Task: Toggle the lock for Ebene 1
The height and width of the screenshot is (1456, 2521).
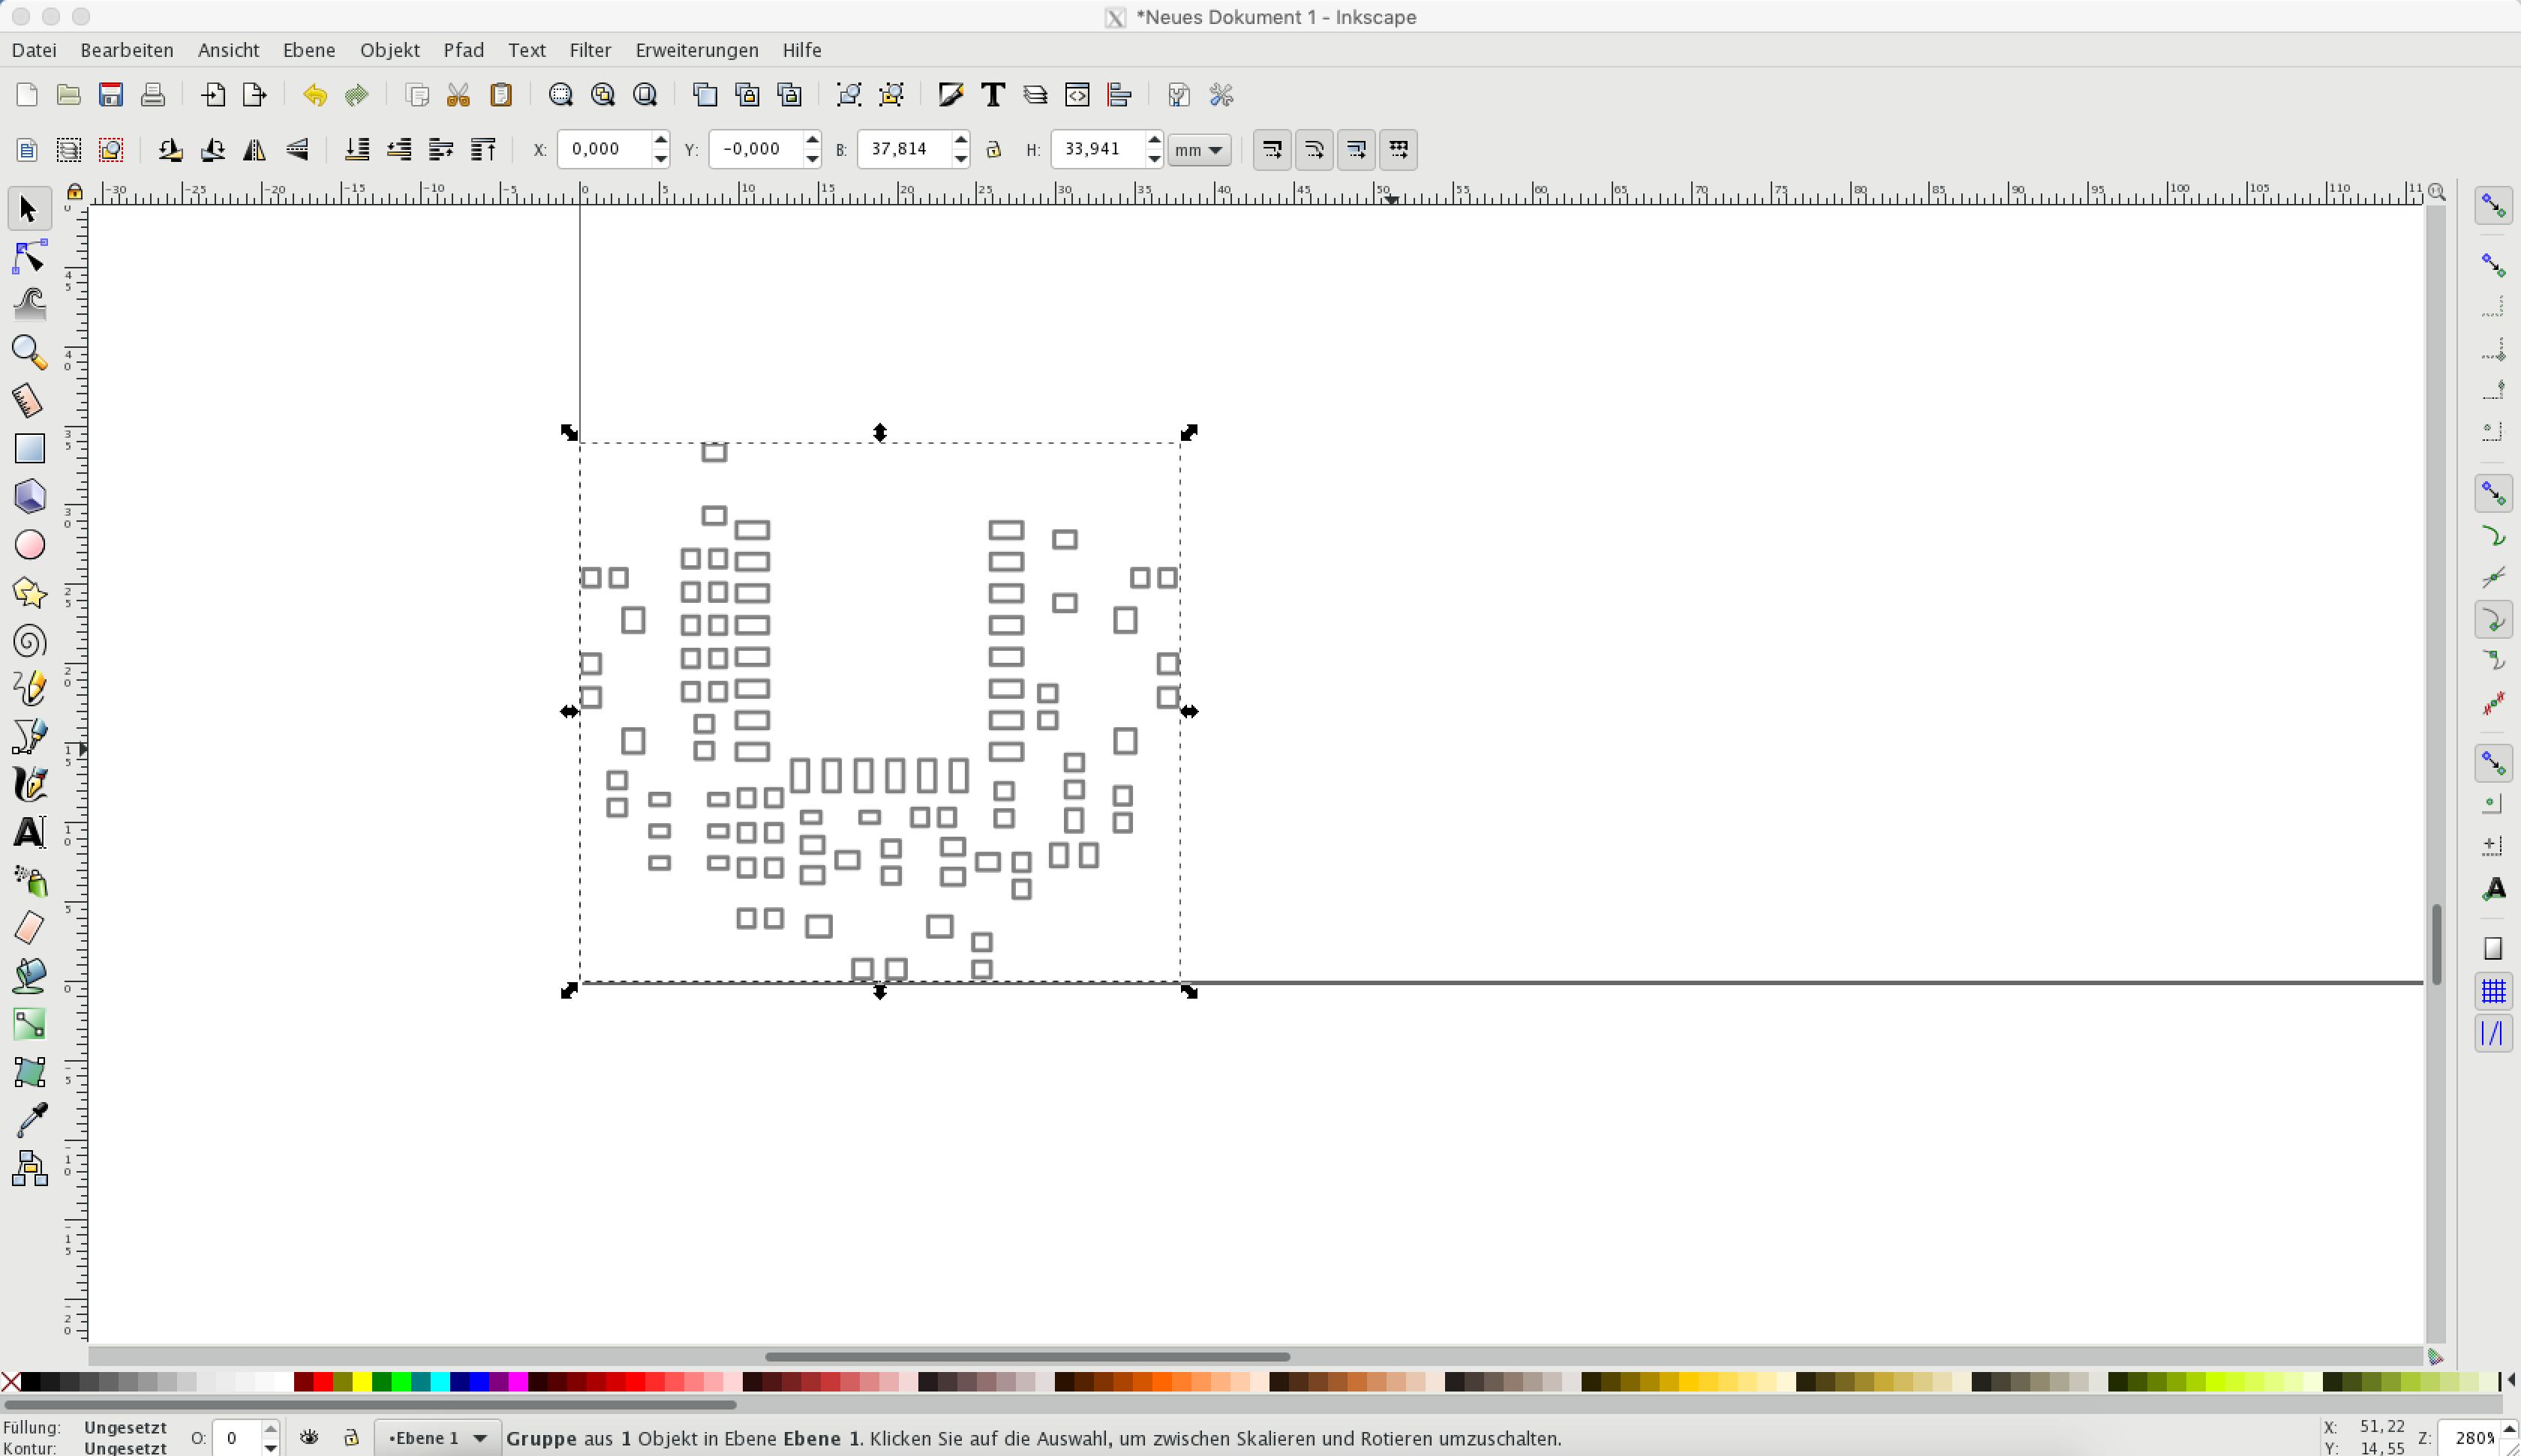Action: pyautogui.click(x=351, y=1437)
